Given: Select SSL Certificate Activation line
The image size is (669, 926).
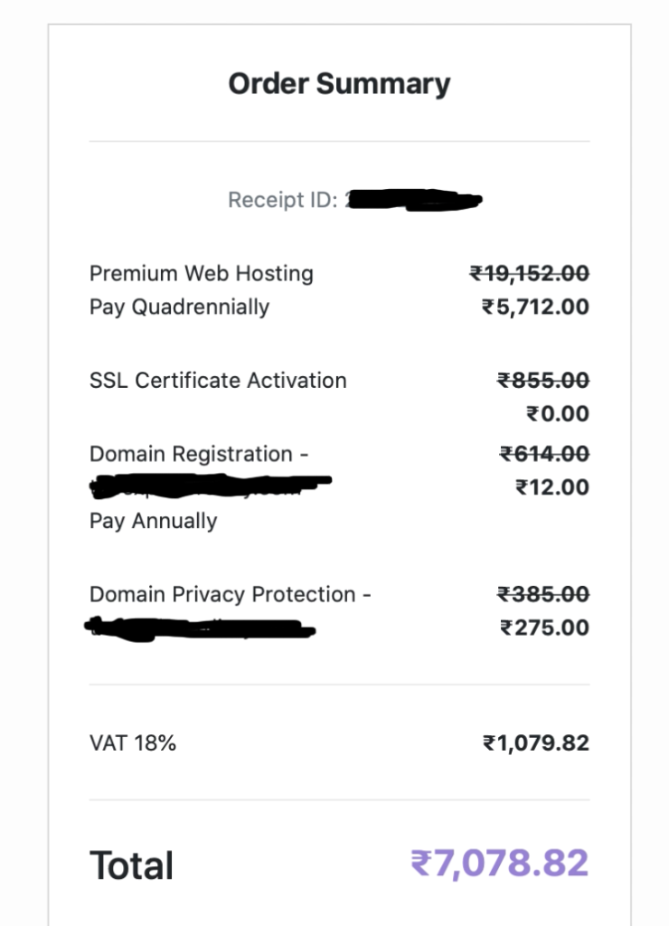Looking at the screenshot, I should pyautogui.click(x=218, y=381).
